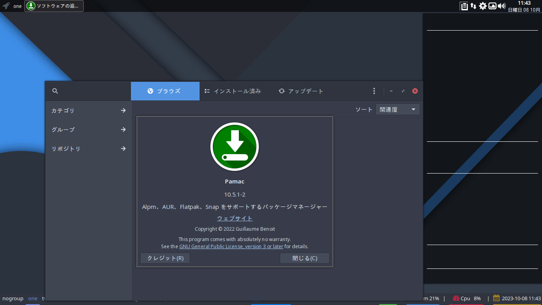This screenshot has height=305, width=542.
Task: Open the GNU General Public License link
Action: [231, 246]
